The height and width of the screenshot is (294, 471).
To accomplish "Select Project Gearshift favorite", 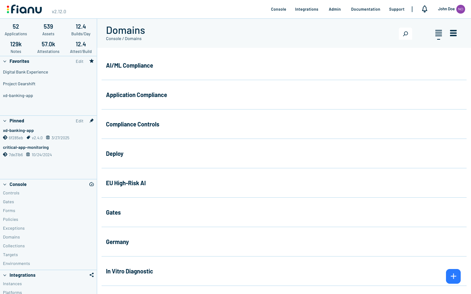I will pyautogui.click(x=19, y=84).
